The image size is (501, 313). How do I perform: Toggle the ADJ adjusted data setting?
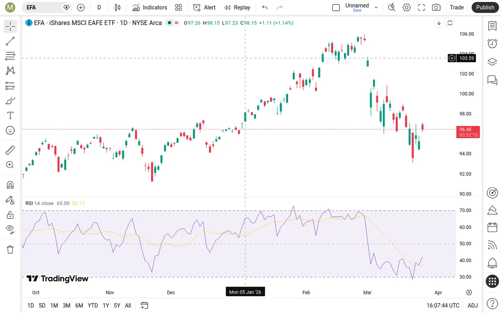point(473,305)
